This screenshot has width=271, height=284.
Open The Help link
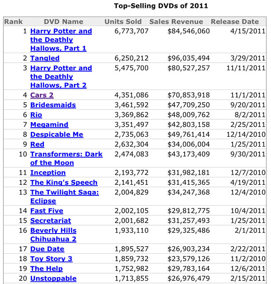click(x=47, y=269)
